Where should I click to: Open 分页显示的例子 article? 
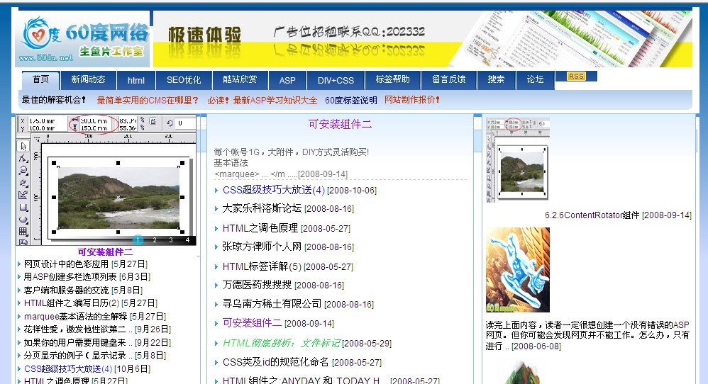pos(78,356)
